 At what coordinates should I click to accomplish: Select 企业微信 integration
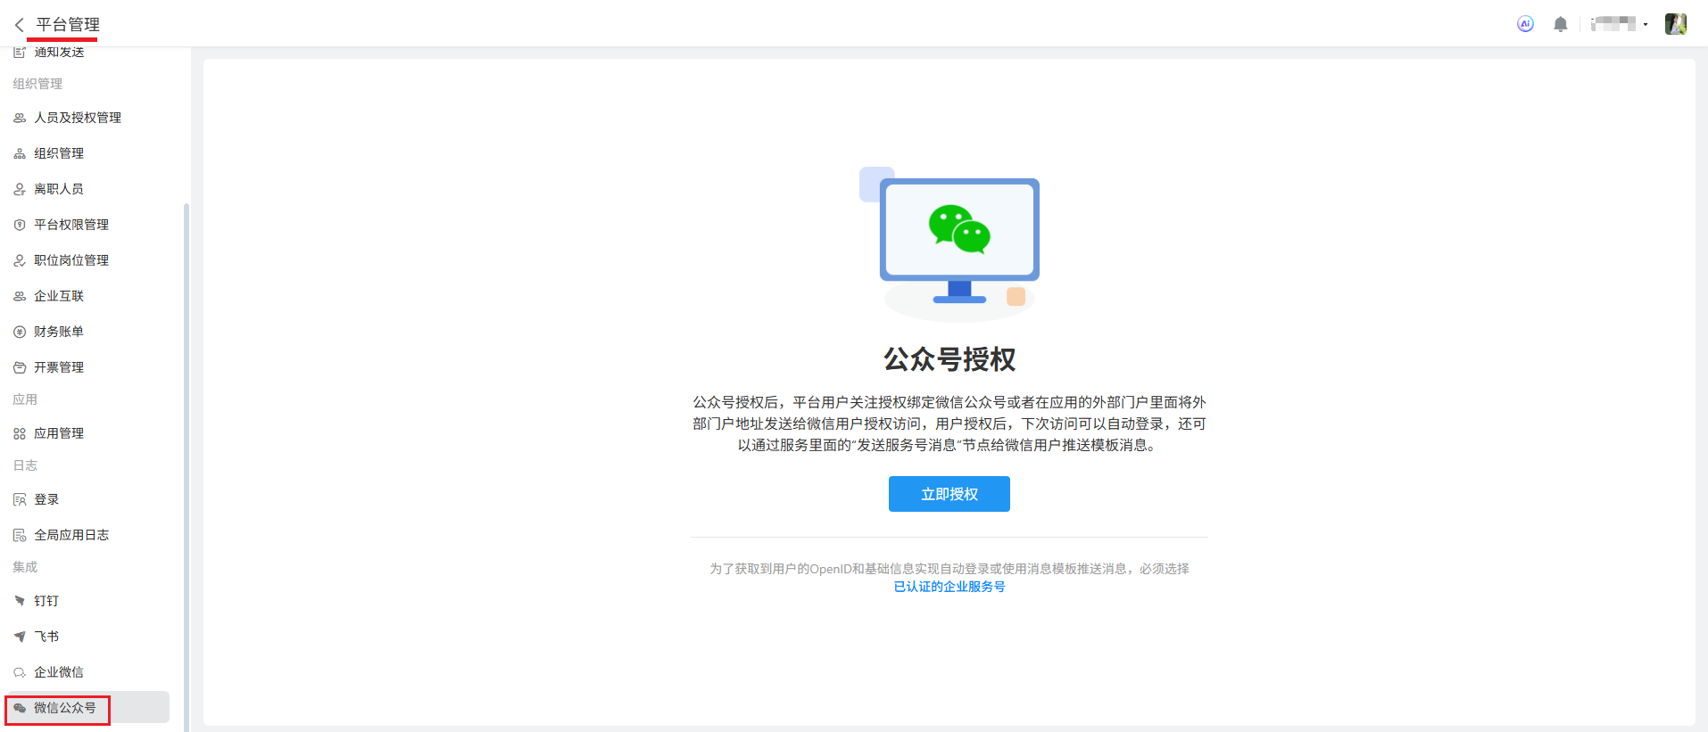[x=59, y=672]
